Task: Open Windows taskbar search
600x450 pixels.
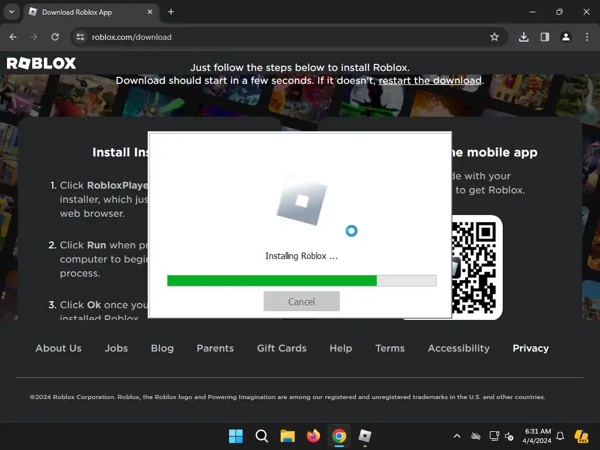Action: point(262,436)
